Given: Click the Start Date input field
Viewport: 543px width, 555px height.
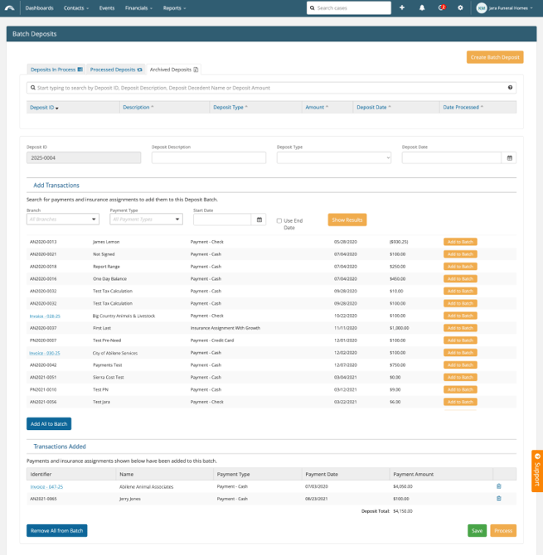Looking at the screenshot, I should point(222,220).
